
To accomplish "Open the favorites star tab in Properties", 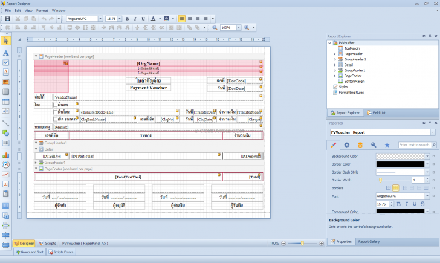I will [x=387, y=145].
